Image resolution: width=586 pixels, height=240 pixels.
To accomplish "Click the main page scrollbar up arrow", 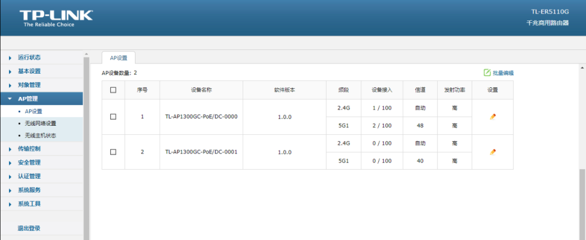I will click(x=583, y=68).
